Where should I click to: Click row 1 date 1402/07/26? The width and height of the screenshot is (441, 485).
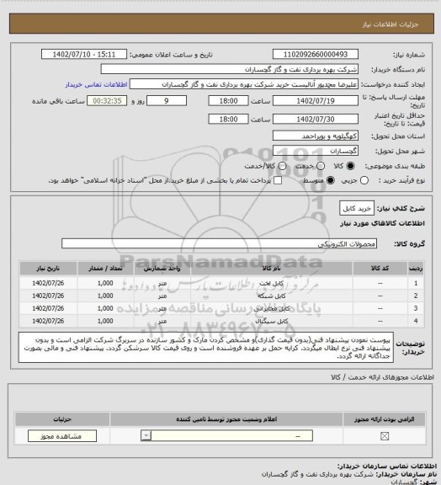48,283
